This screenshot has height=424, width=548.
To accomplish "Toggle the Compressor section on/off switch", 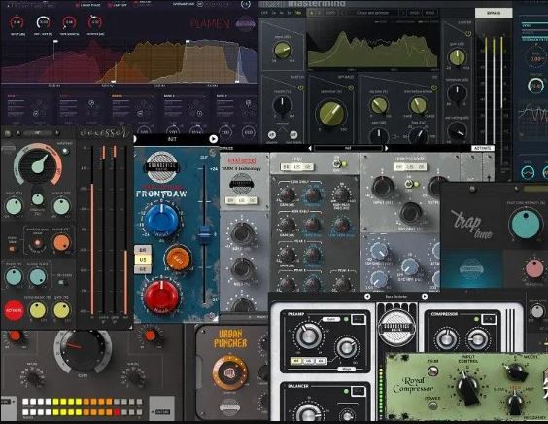I will [x=408, y=184].
